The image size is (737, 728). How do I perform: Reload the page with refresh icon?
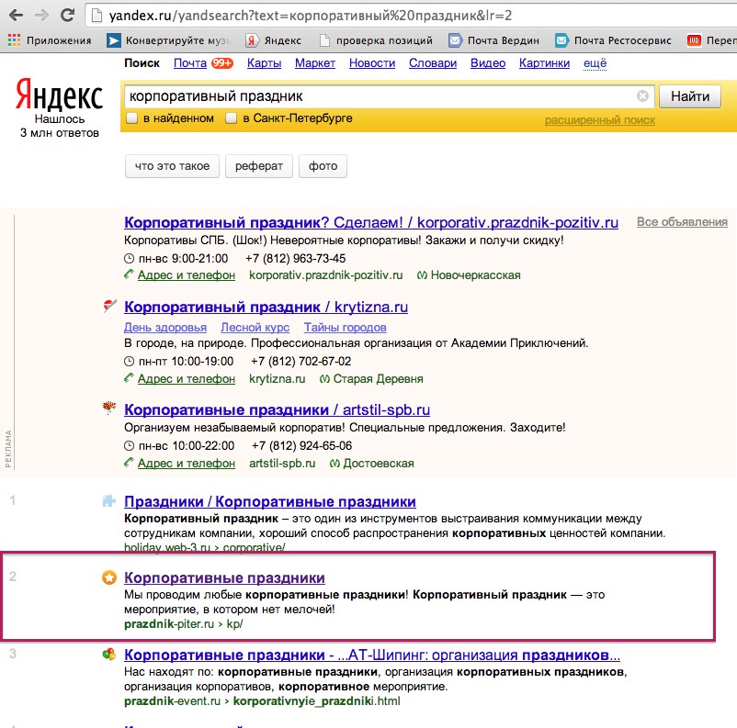[x=68, y=15]
